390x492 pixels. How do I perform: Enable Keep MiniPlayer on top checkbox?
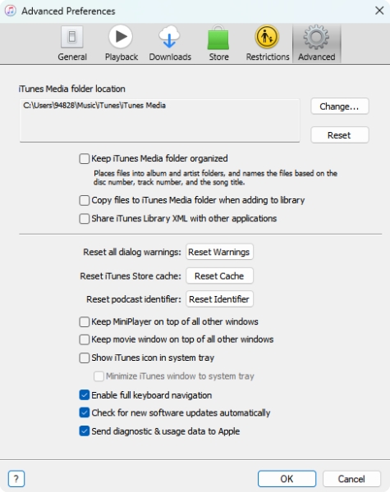[x=85, y=321]
